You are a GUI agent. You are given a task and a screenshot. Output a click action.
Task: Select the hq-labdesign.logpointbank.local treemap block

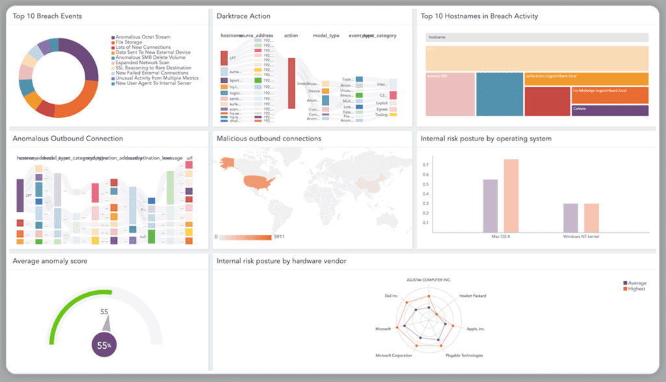[609, 95]
